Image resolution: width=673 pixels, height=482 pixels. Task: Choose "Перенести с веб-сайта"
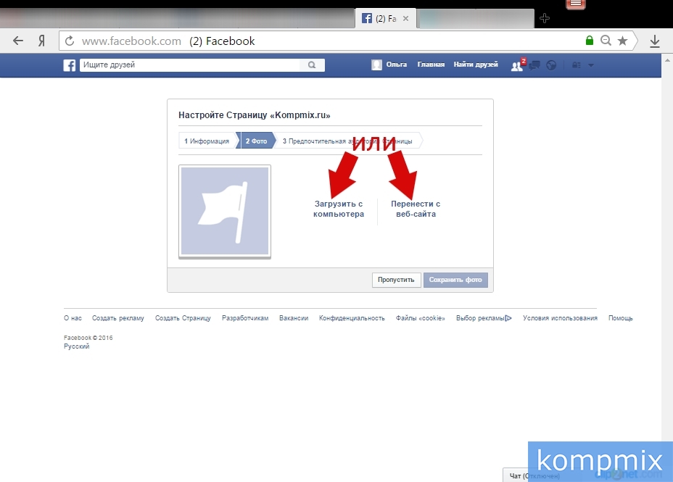tap(416, 209)
